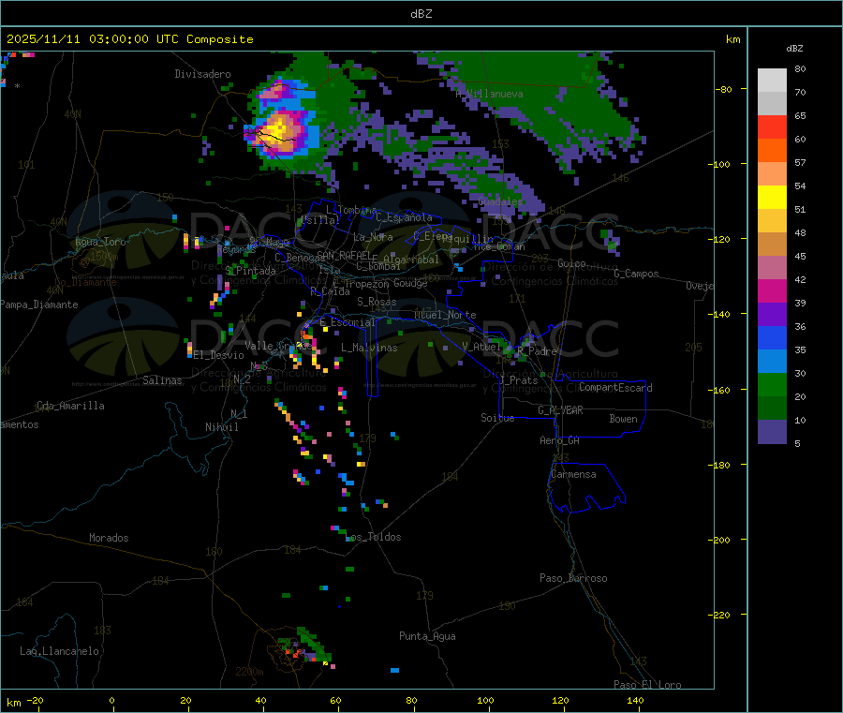Click the magenta 39-42 dBZ legend swatch
Image resolution: width=843 pixels, height=713 pixels.
point(772,290)
